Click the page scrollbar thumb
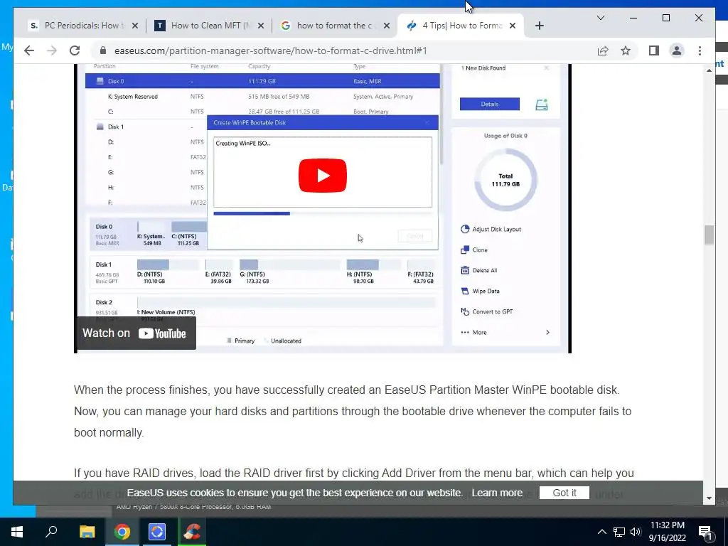Image resolution: width=728 pixels, height=546 pixels. point(709,235)
